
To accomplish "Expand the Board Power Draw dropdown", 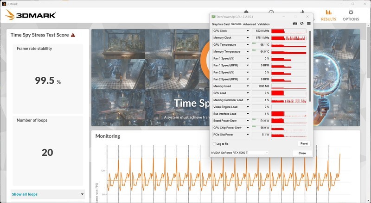I will click(248, 121).
